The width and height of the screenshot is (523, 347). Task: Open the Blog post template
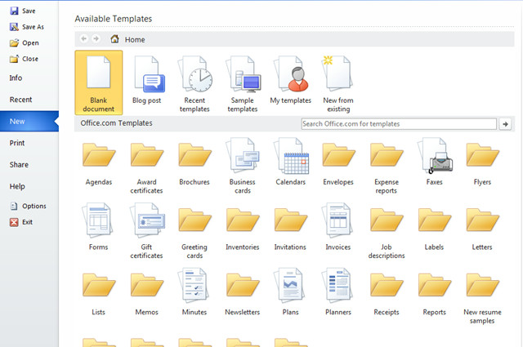tap(147, 82)
